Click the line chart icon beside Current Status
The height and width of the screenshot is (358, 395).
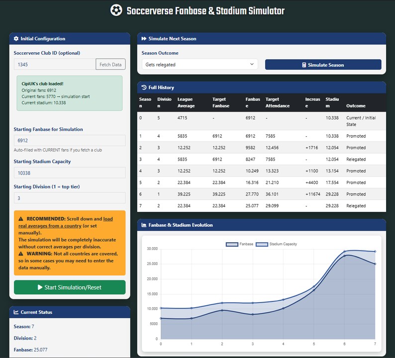click(16, 312)
